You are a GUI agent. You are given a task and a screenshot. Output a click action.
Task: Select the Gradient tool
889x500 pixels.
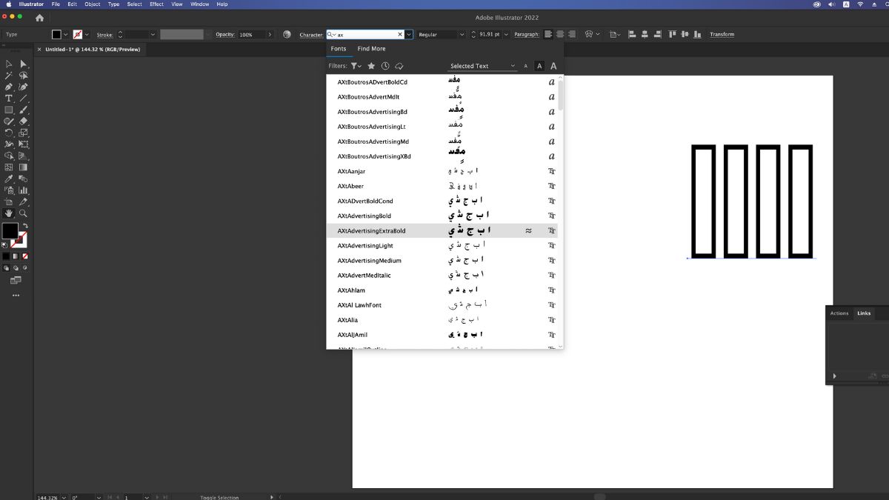click(x=24, y=167)
